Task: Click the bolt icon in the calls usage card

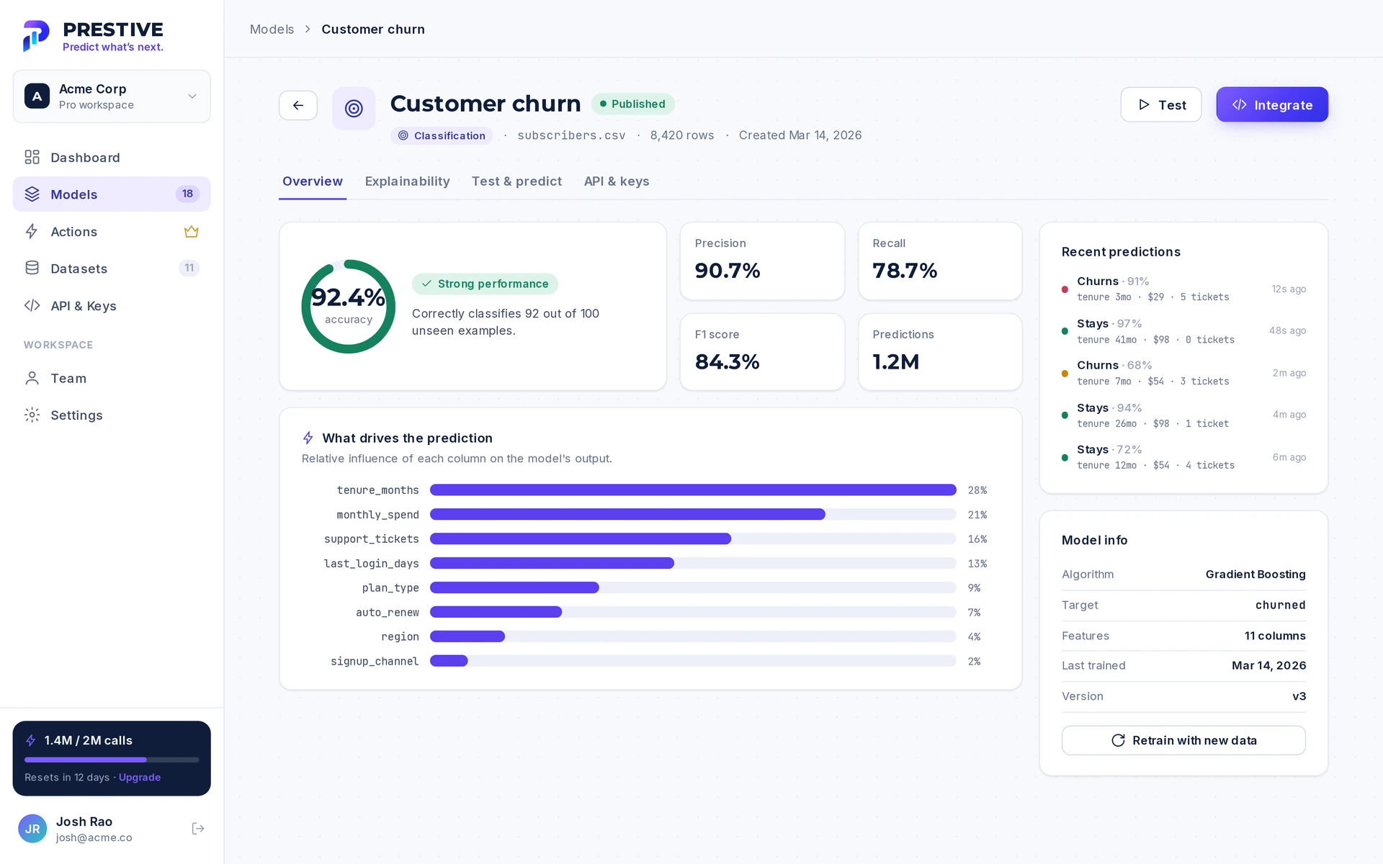Action: (x=31, y=740)
